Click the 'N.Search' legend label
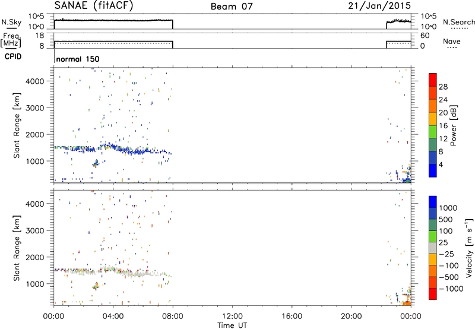Viewport: 475px width, 329px height. pyautogui.click(x=458, y=22)
